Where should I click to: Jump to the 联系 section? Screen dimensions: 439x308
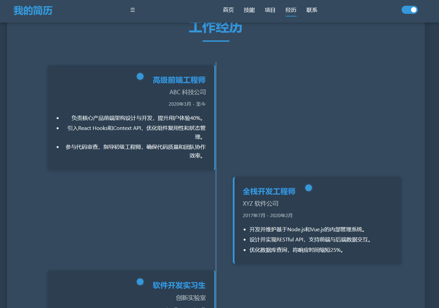click(x=312, y=10)
